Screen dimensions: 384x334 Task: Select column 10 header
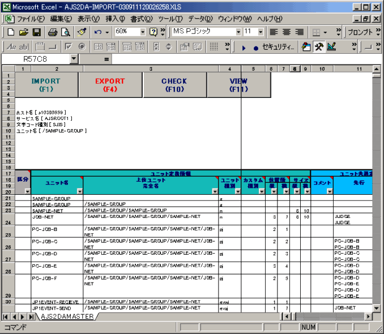point(322,69)
